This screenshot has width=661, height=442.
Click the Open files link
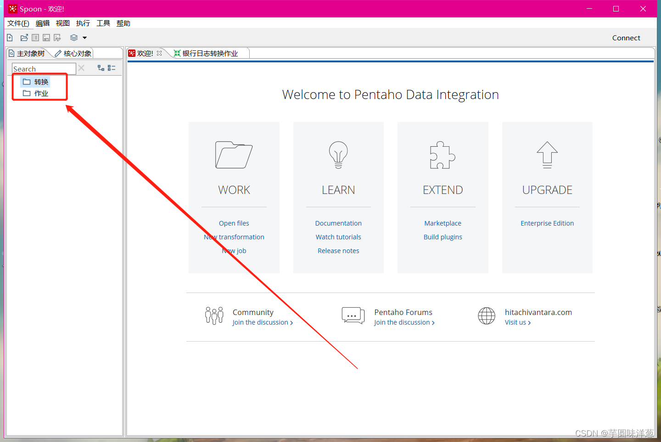234,223
